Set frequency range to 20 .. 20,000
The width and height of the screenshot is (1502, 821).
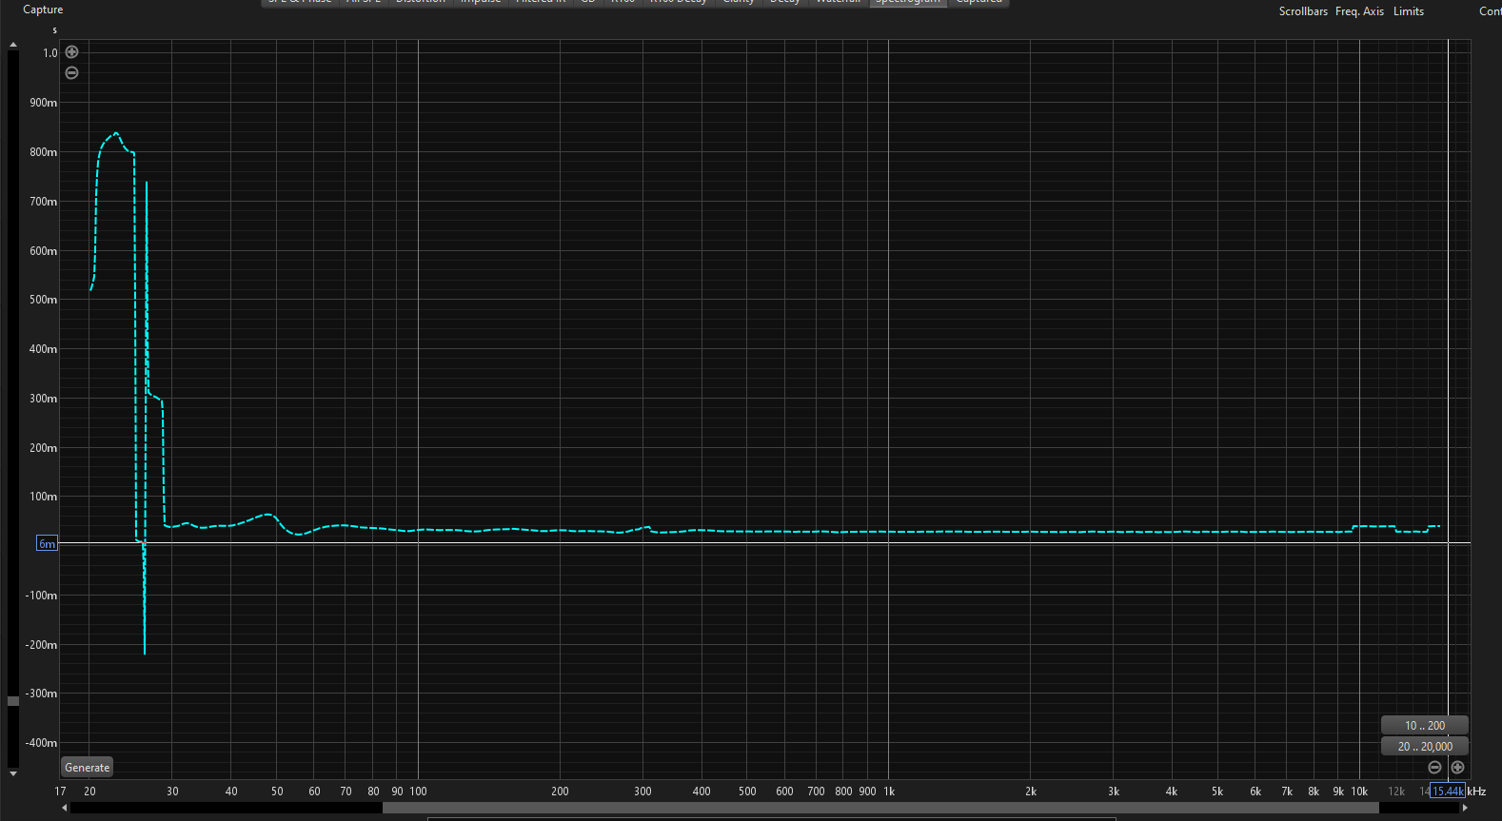pyautogui.click(x=1424, y=746)
